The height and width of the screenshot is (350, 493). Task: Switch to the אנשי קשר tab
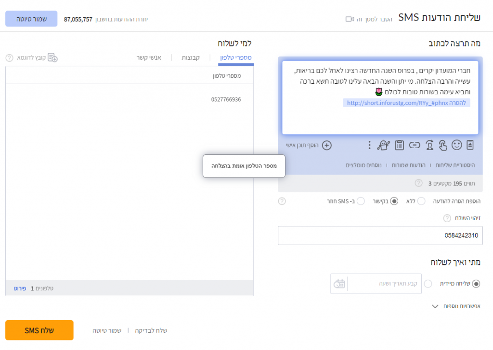pos(149,58)
